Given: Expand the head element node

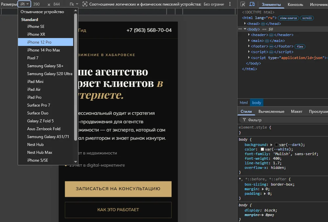Looking at the screenshot, I should click(x=245, y=23).
